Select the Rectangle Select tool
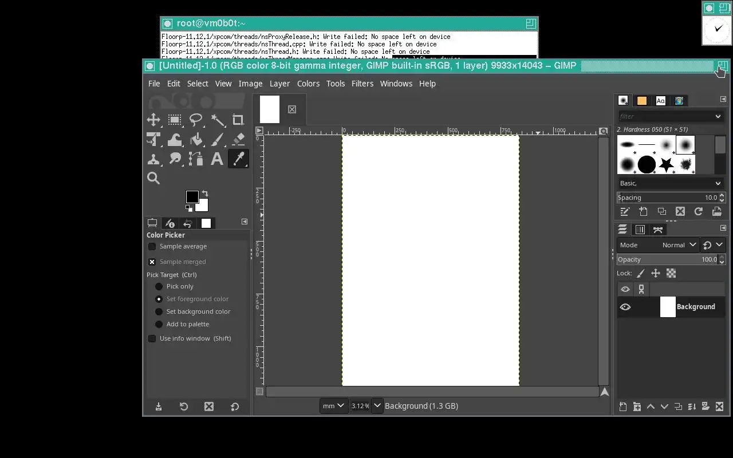 click(175, 120)
